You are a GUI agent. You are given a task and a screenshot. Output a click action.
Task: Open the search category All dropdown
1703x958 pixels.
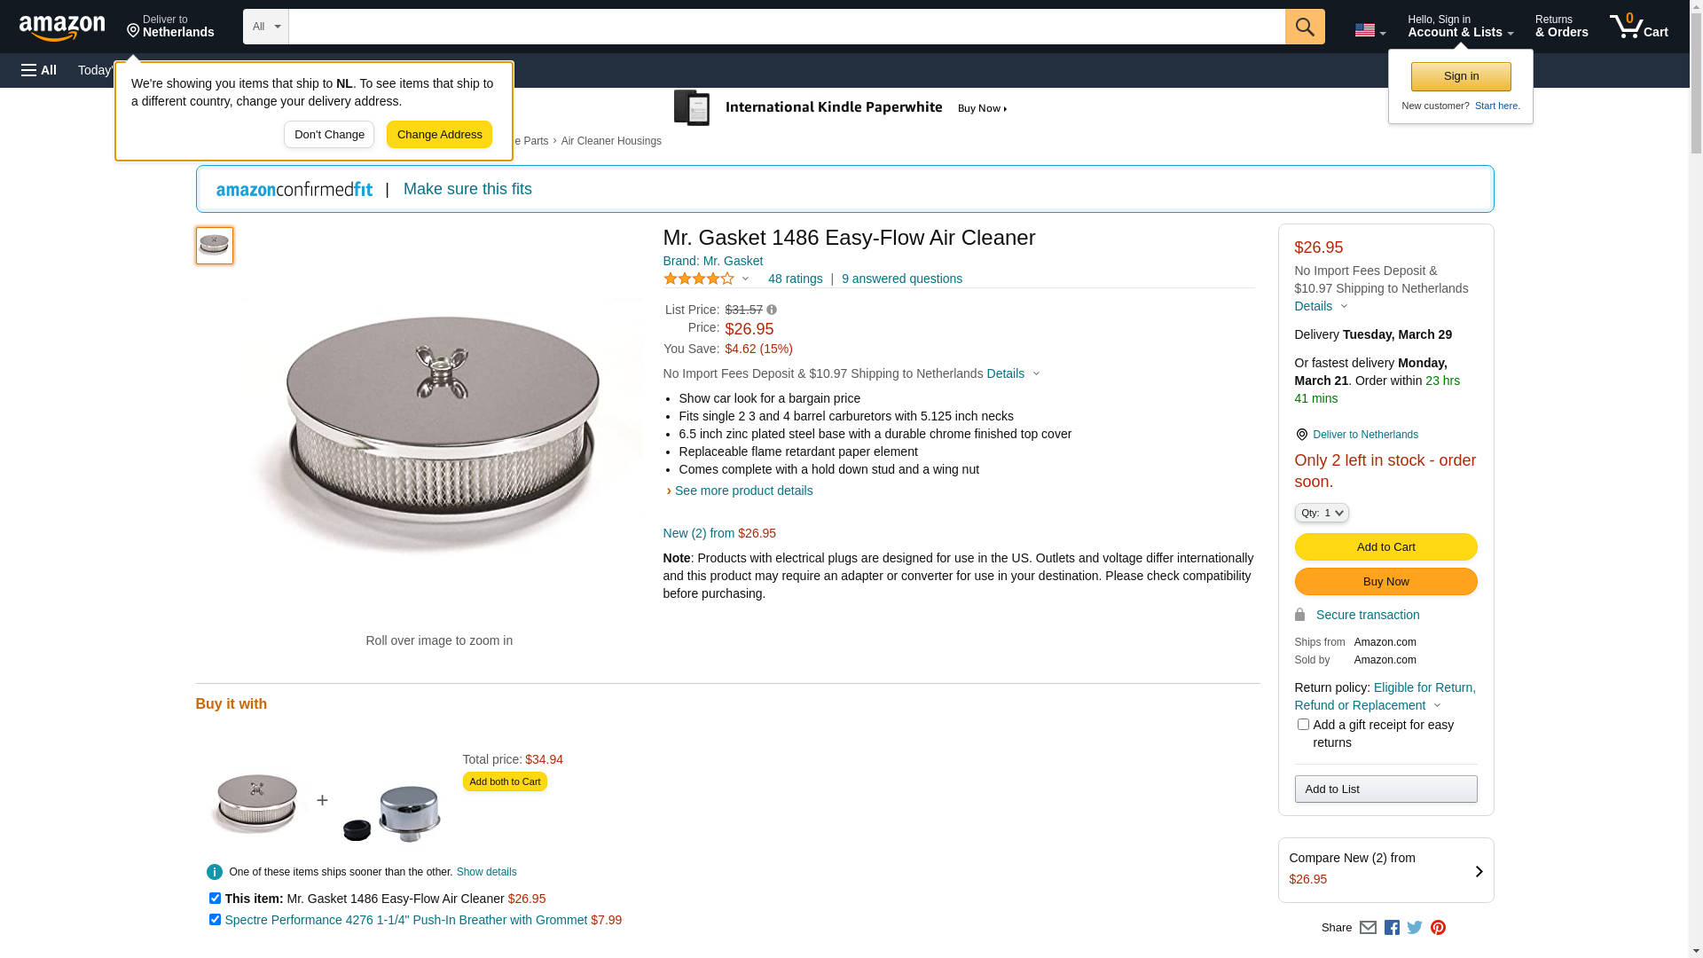tap(265, 27)
